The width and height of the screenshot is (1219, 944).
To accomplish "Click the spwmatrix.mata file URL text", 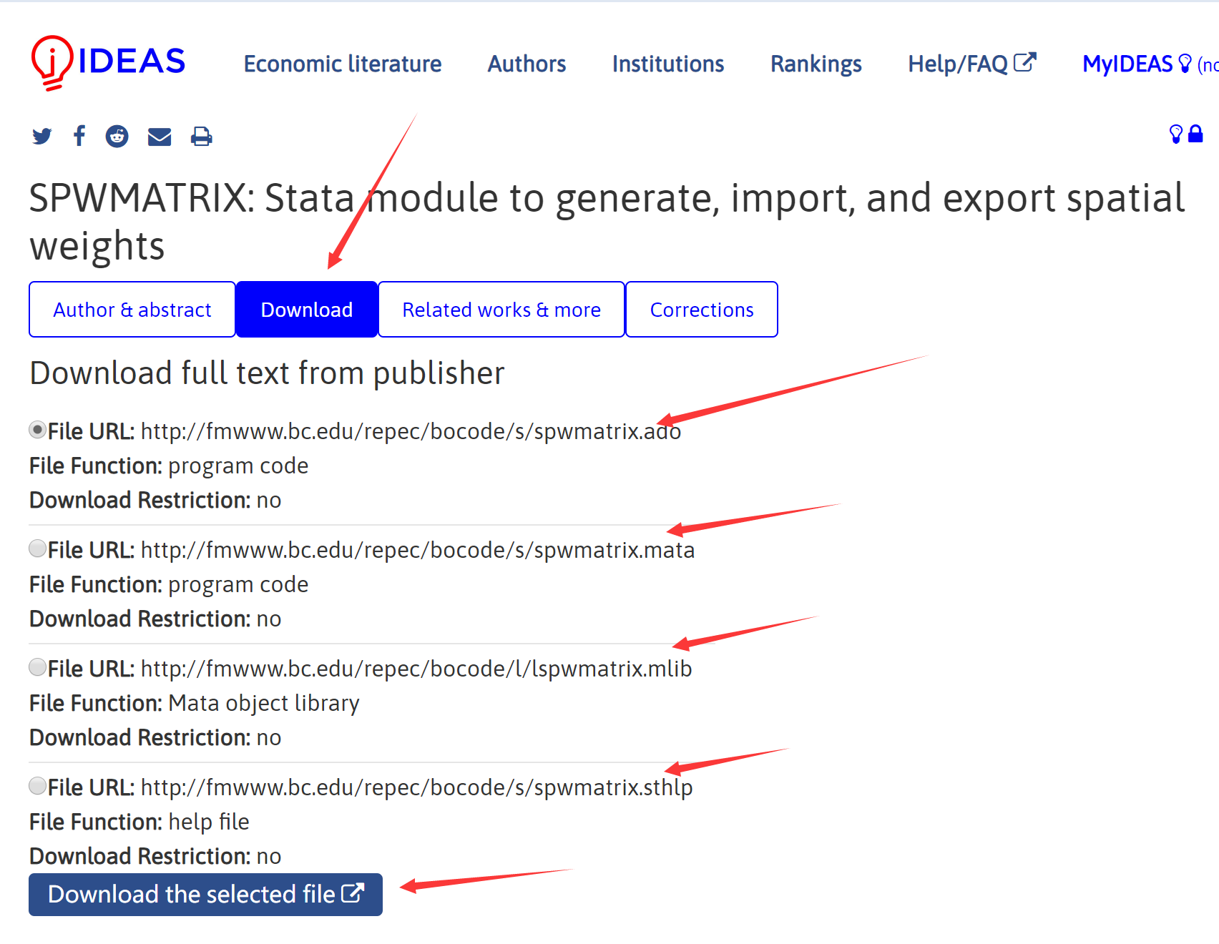I will (418, 550).
